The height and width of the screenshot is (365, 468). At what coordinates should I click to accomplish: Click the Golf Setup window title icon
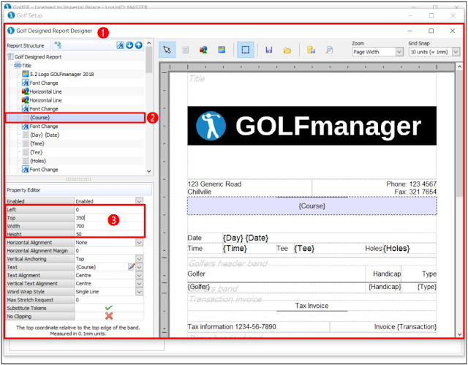coord(11,15)
